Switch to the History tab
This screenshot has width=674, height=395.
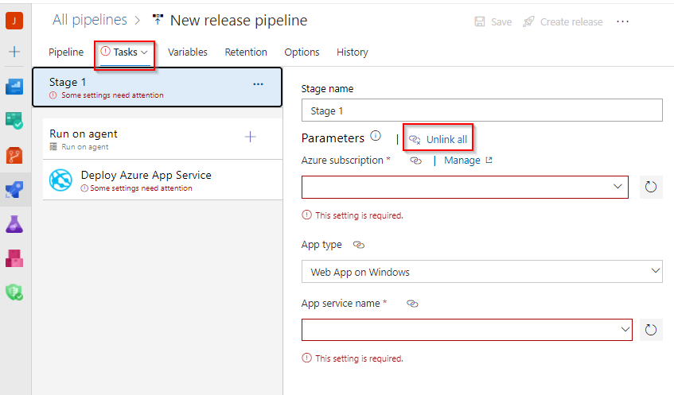[352, 52]
